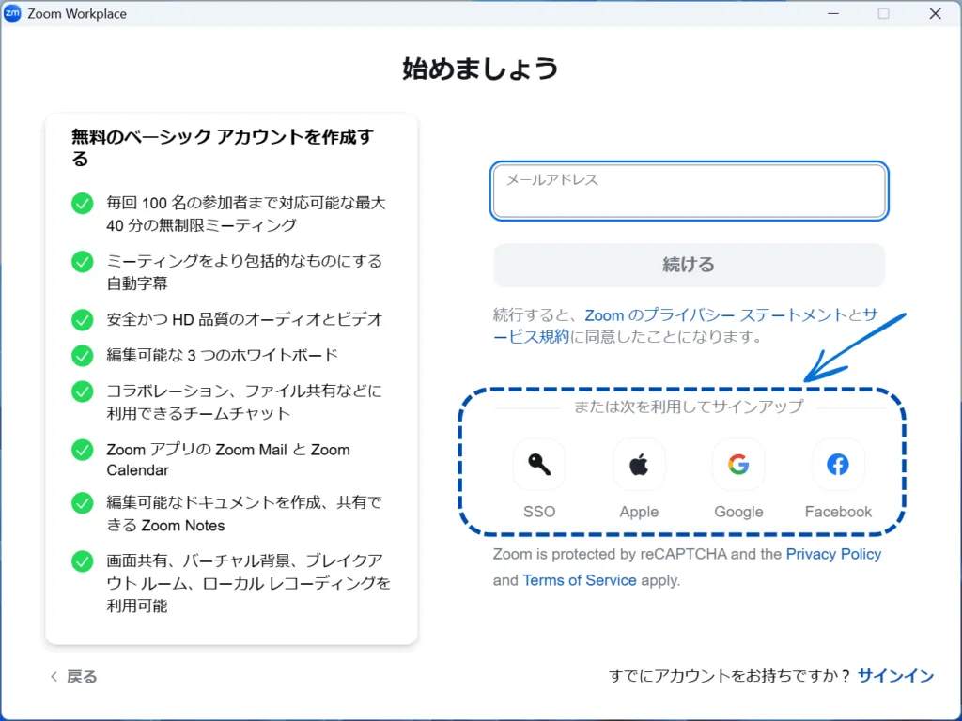Select the Facebook logo sign-up icon
The image size is (962, 721).
[838, 464]
